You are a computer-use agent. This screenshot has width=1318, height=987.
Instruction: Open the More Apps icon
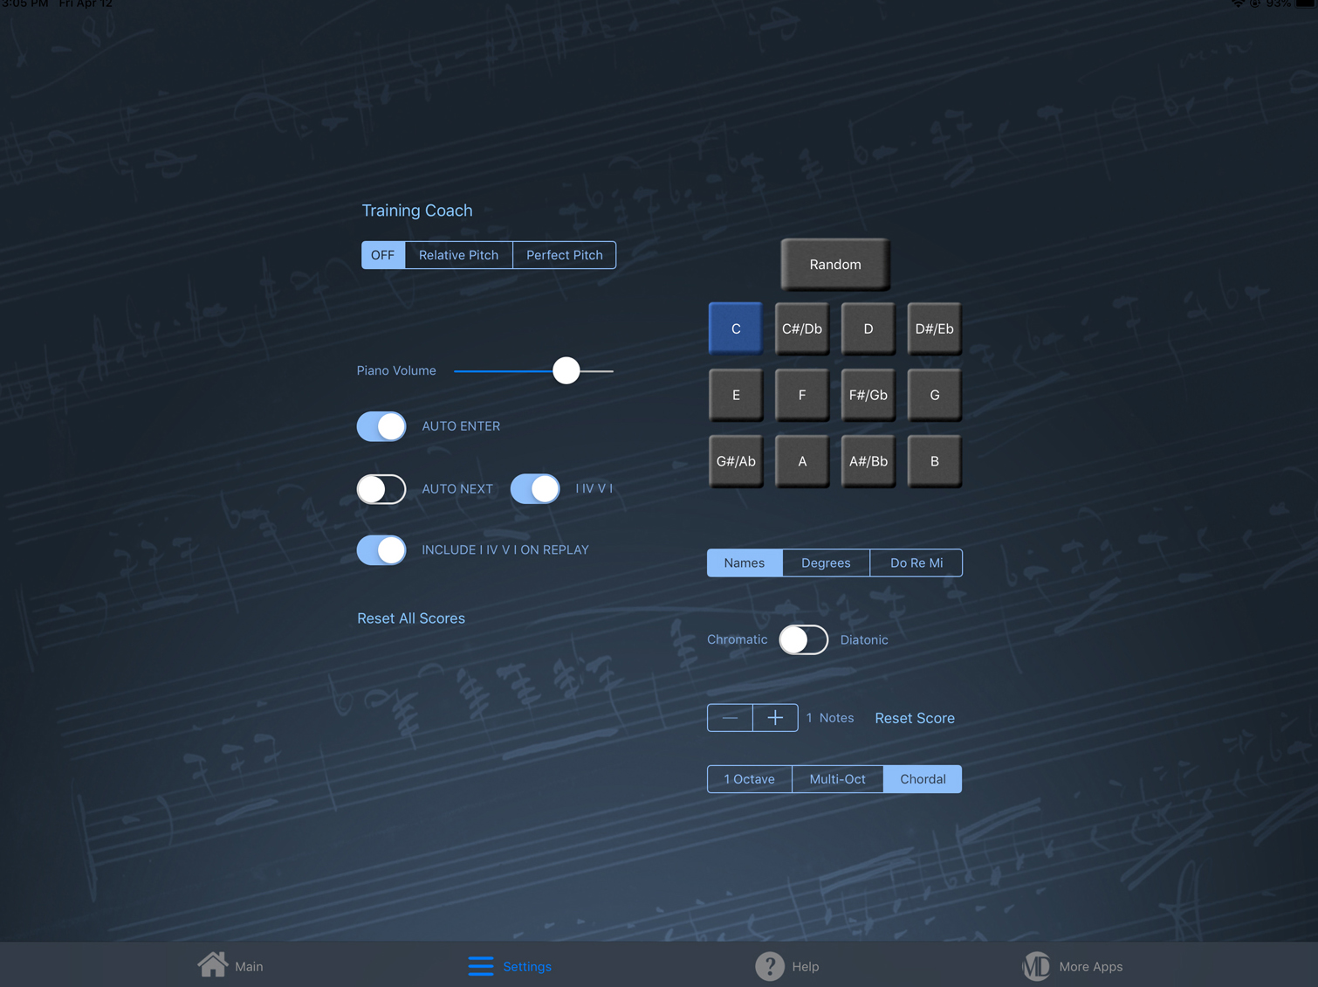tap(1036, 966)
